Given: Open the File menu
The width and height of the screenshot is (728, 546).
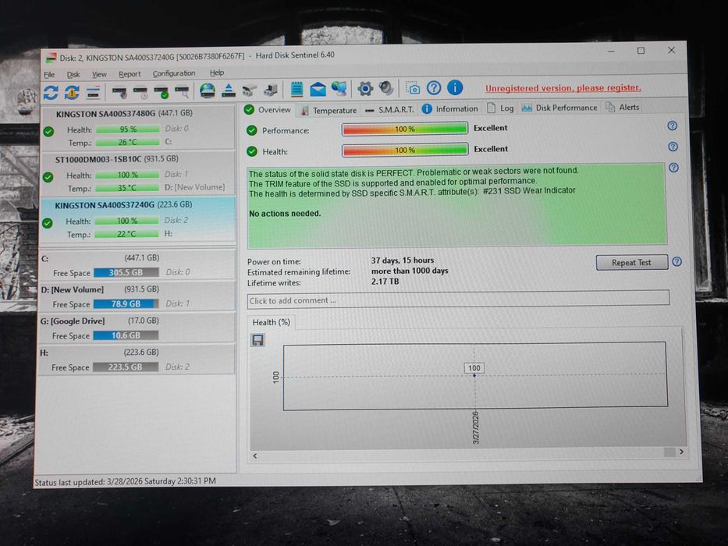Looking at the screenshot, I should [49, 75].
